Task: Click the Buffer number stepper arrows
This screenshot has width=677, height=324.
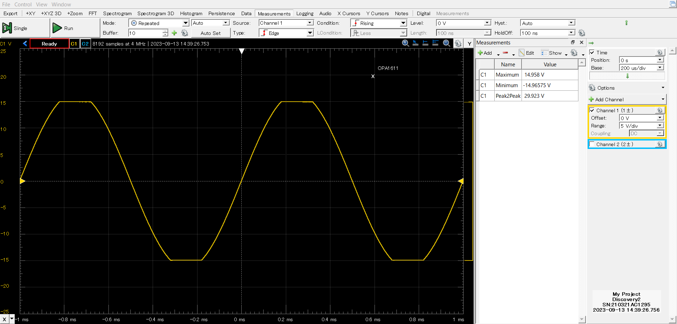Action: [165, 33]
